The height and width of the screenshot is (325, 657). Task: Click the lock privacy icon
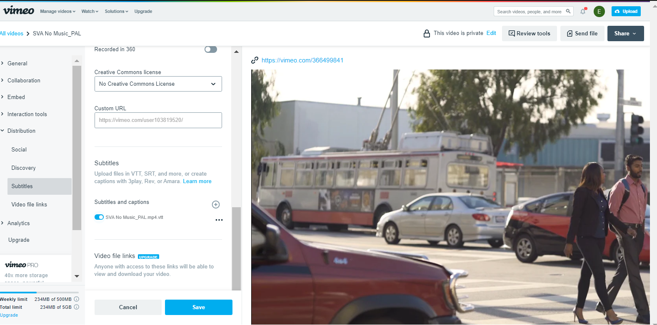point(427,33)
